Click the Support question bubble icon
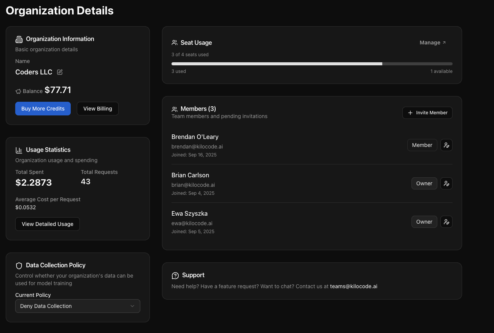The width and height of the screenshot is (494, 333). click(175, 275)
